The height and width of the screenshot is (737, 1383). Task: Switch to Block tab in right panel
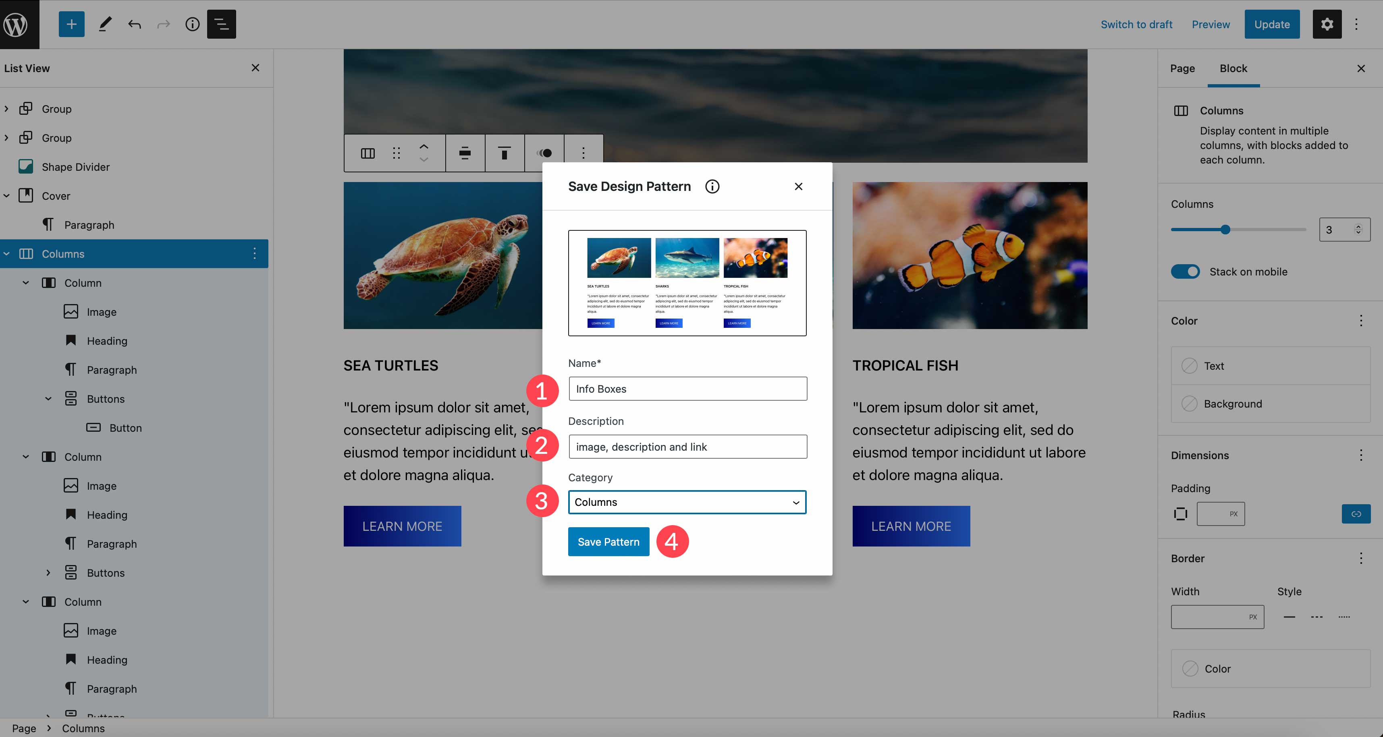tap(1233, 68)
